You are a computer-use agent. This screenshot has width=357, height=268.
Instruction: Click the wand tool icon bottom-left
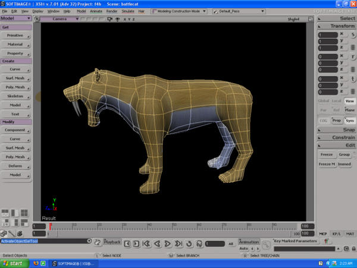pos(12,234)
